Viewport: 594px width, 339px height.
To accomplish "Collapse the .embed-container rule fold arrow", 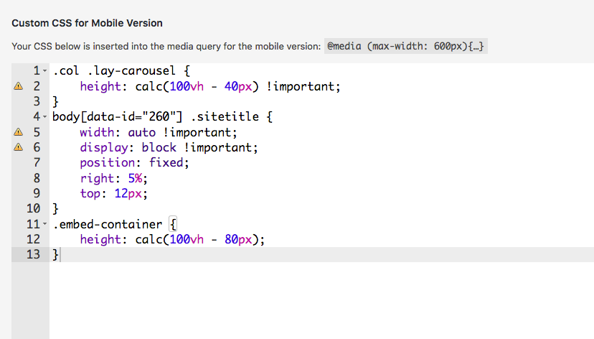I will pos(45,224).
